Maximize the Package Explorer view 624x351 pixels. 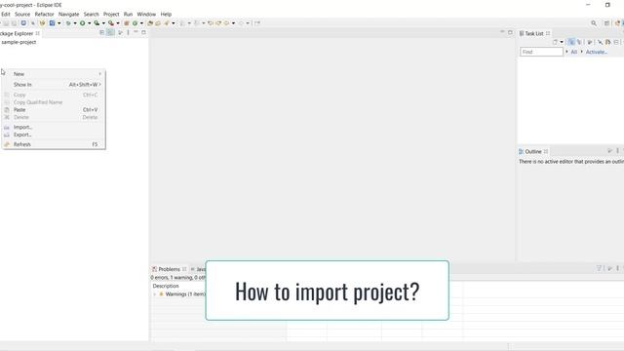pyautogui.click(x=143, y=32)
